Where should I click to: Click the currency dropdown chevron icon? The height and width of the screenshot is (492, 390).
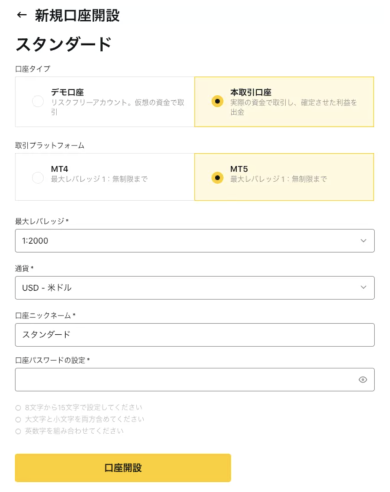[363, 287]
